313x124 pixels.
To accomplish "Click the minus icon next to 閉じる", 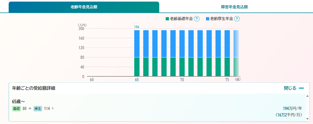I will (x=301, y=88).
